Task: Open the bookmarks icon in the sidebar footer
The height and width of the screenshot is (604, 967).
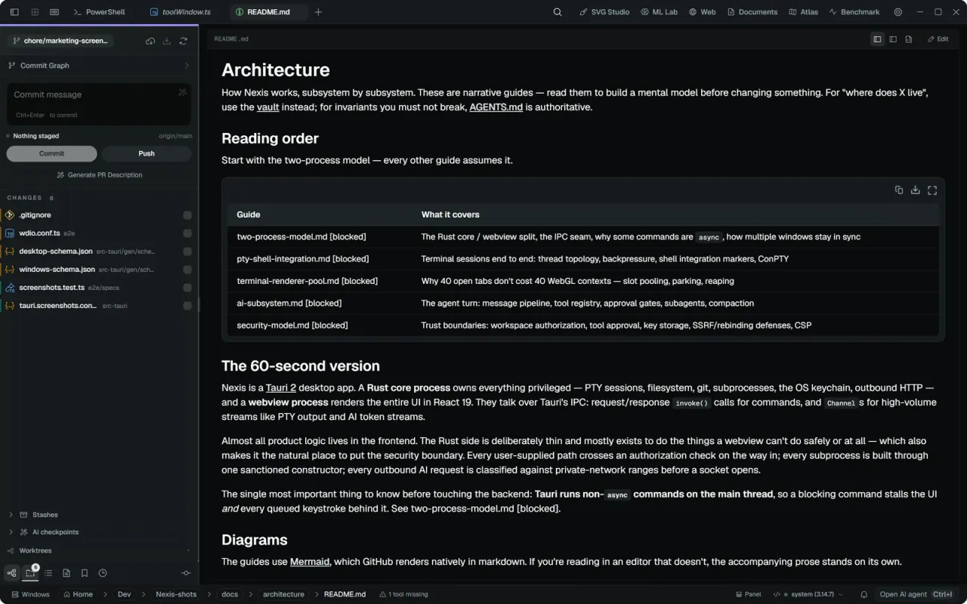Action: point(85,573)
